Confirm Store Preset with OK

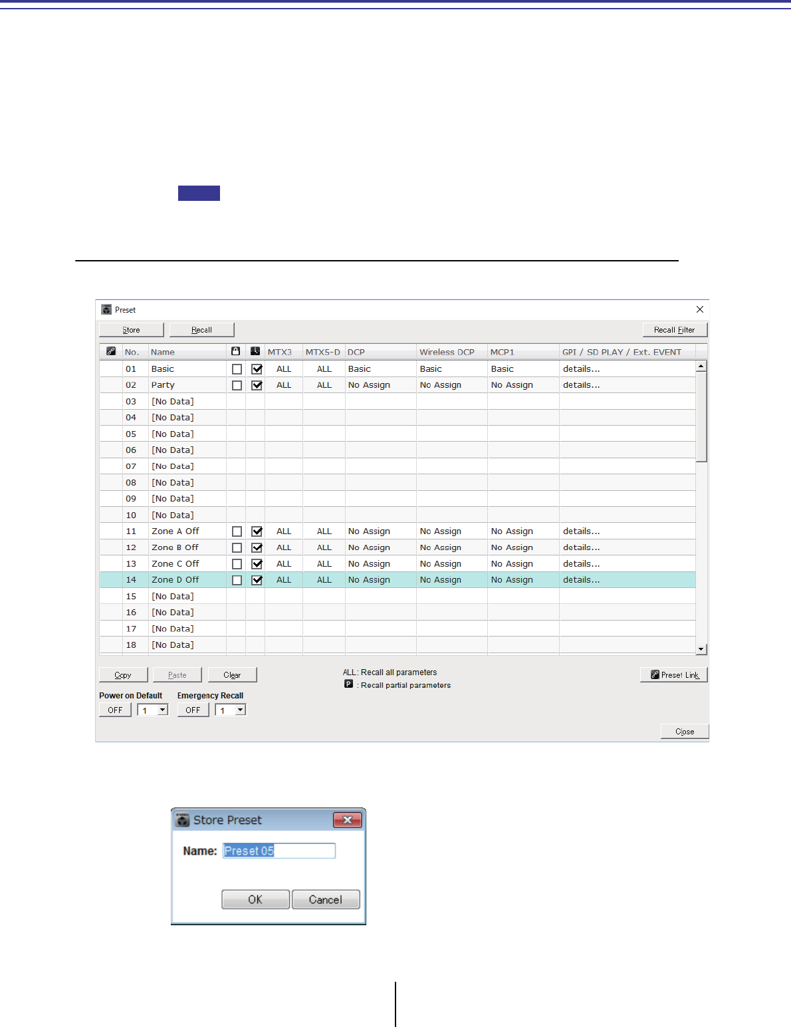click(x=255, y=899)
